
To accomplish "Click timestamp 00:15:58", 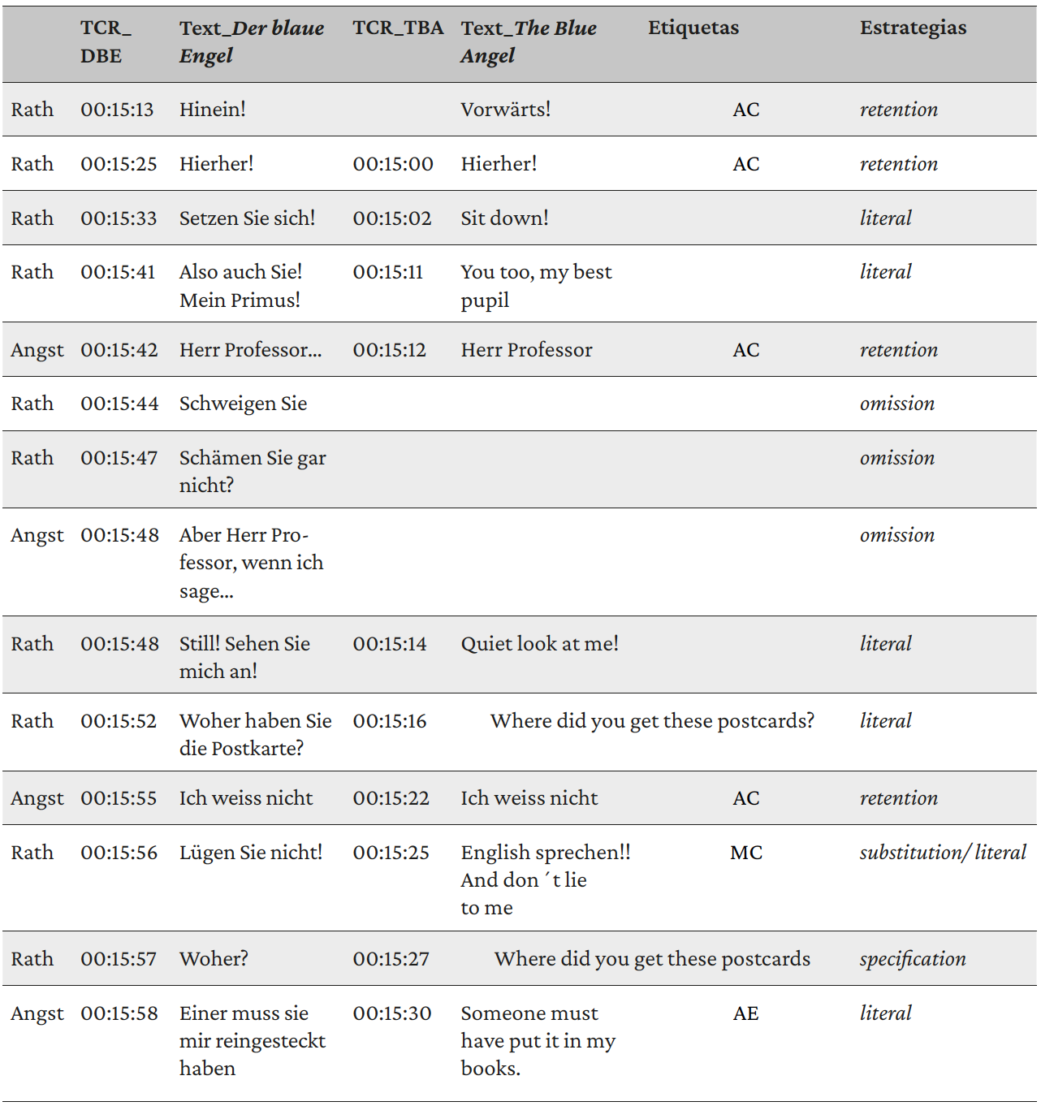I will (119, 1013).
